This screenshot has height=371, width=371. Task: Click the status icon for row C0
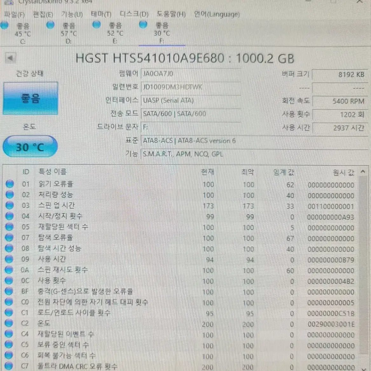point(9,302)
